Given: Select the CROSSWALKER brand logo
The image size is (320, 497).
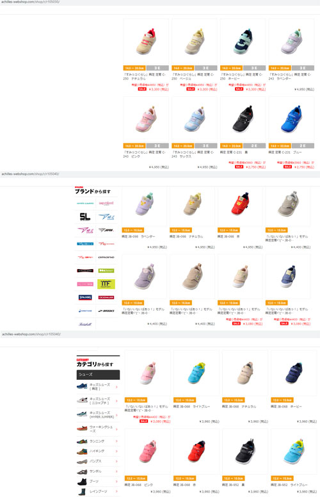Looking at the screenshot, I should tap(106, 297).
